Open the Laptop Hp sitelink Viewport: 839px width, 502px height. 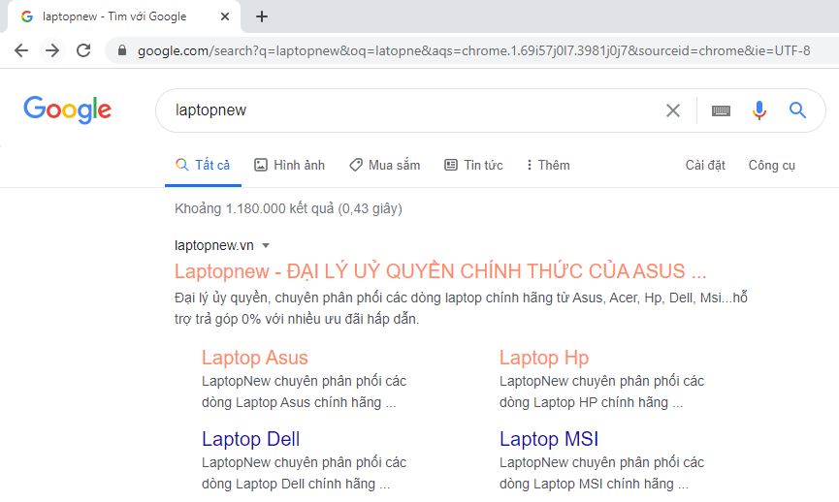(544, 358)
